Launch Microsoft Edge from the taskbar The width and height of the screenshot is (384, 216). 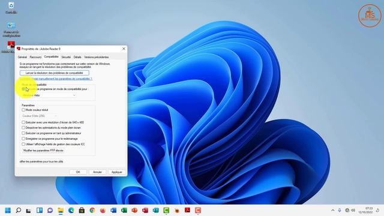click(71, 210)
